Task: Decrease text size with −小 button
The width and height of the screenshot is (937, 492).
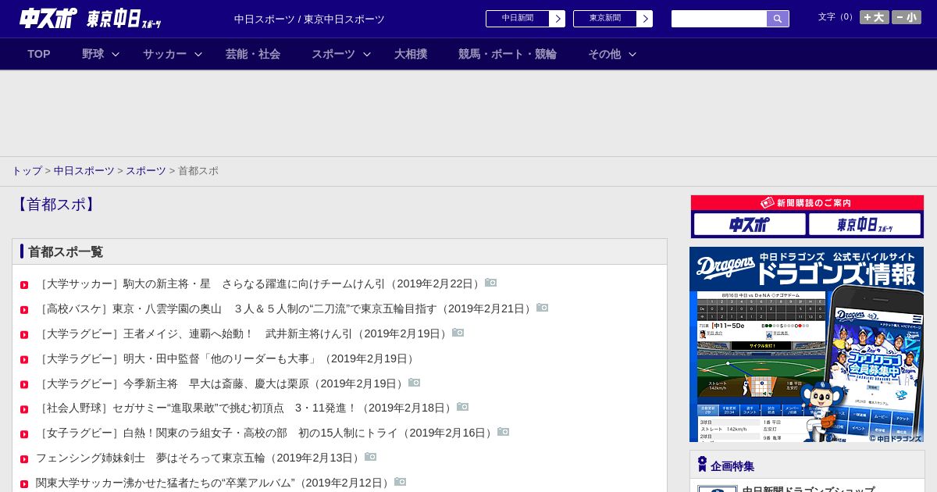Action: click(907, 17)
